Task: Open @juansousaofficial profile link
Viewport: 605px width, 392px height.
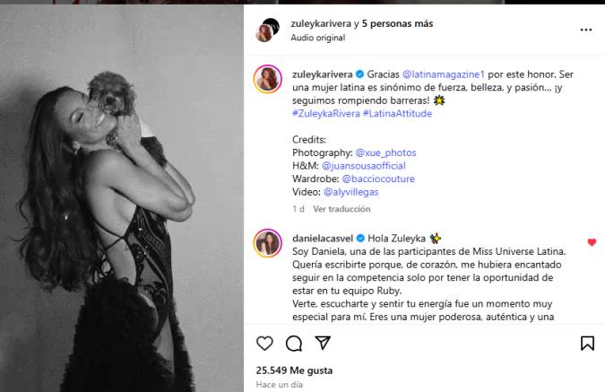Action: point(364,166)
